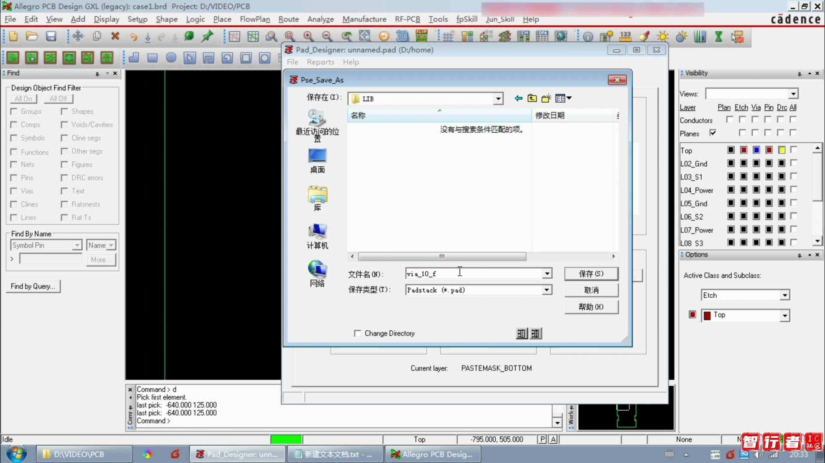Expand the save location LIB dropdown

[x=498, y=99]
